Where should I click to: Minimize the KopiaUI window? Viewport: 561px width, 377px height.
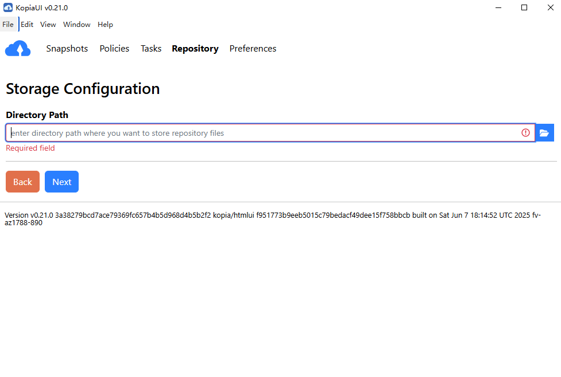498,7
